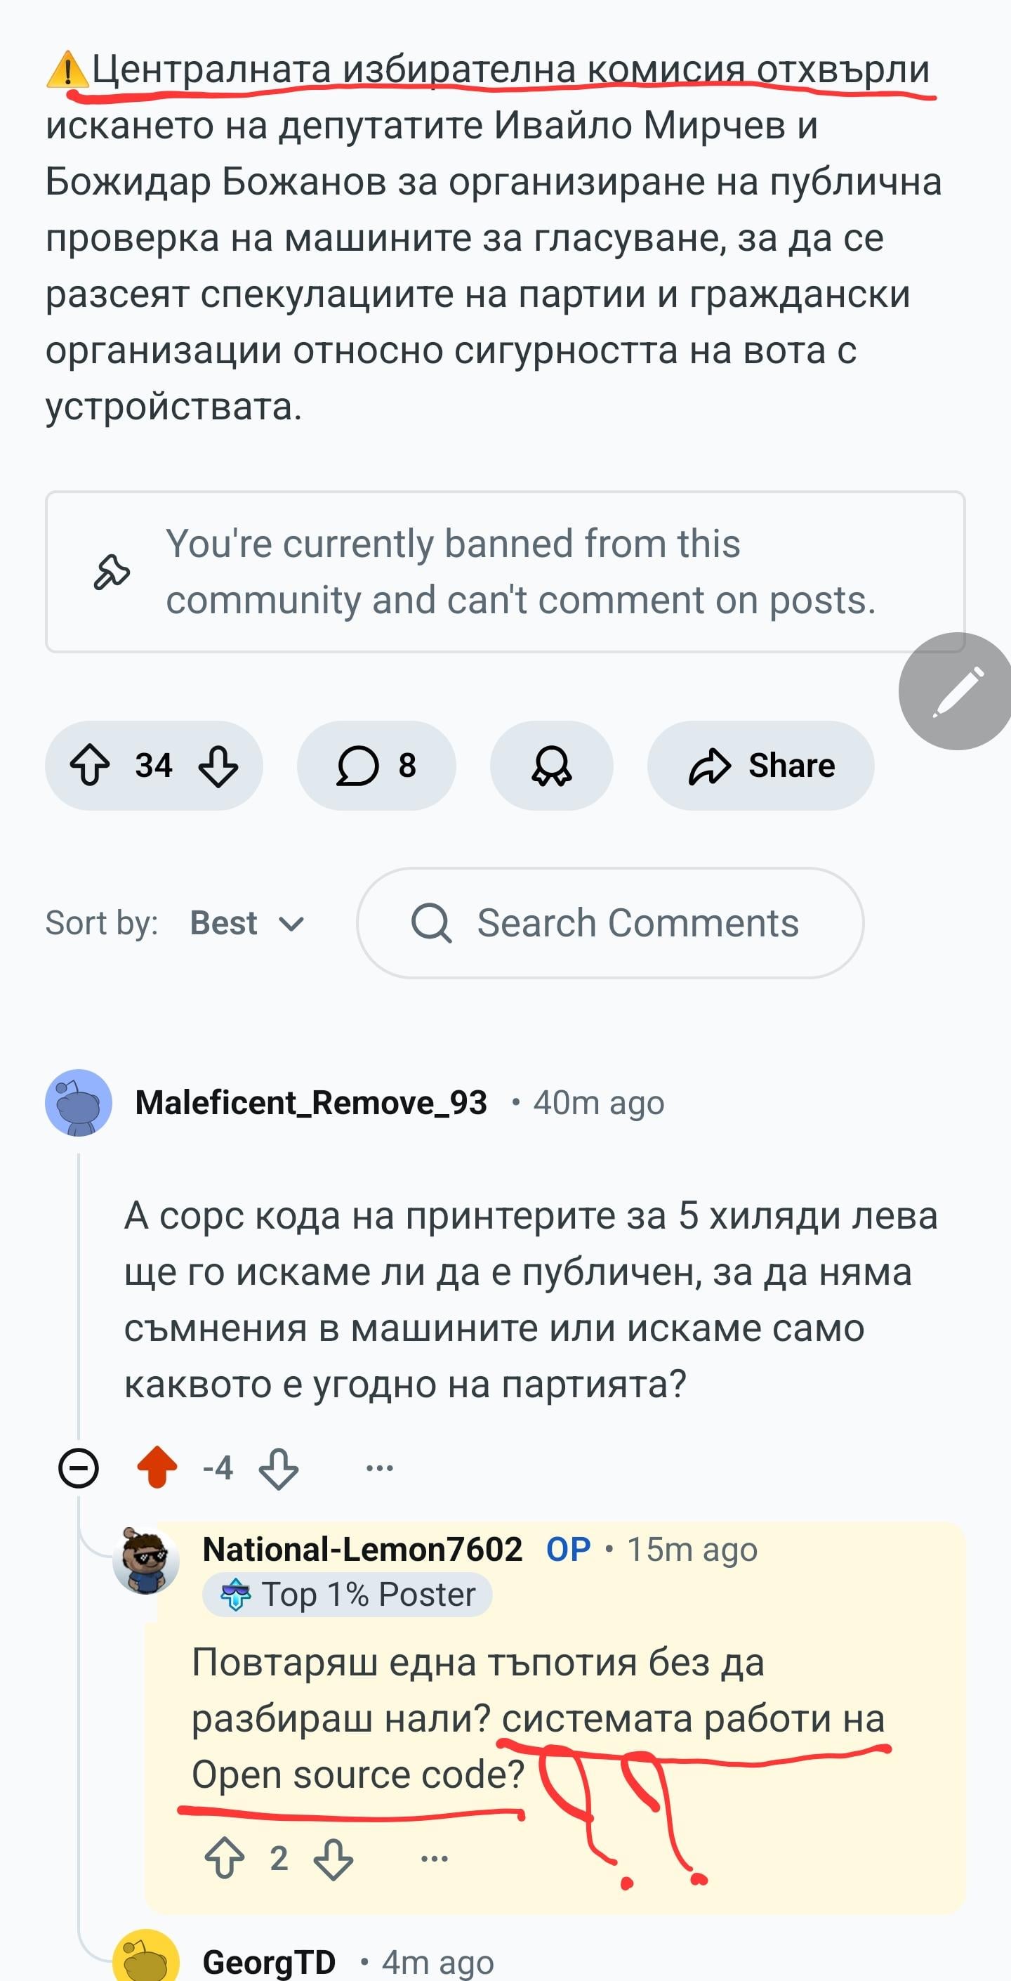Downvote the main post
The height and width of the screenshot is (1981, 1011).
pos(218,766)
